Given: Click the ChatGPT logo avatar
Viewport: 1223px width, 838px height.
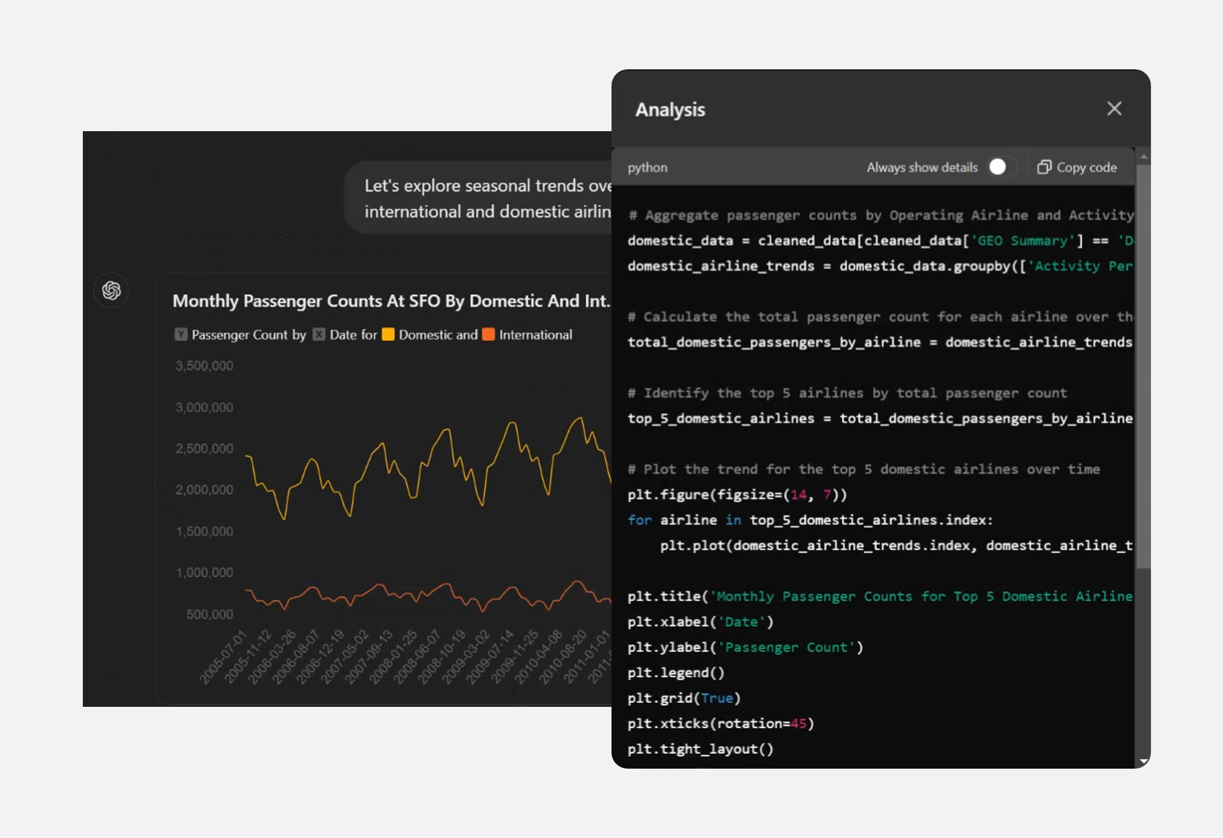Looking at the screenshot, I should [111, 290].
